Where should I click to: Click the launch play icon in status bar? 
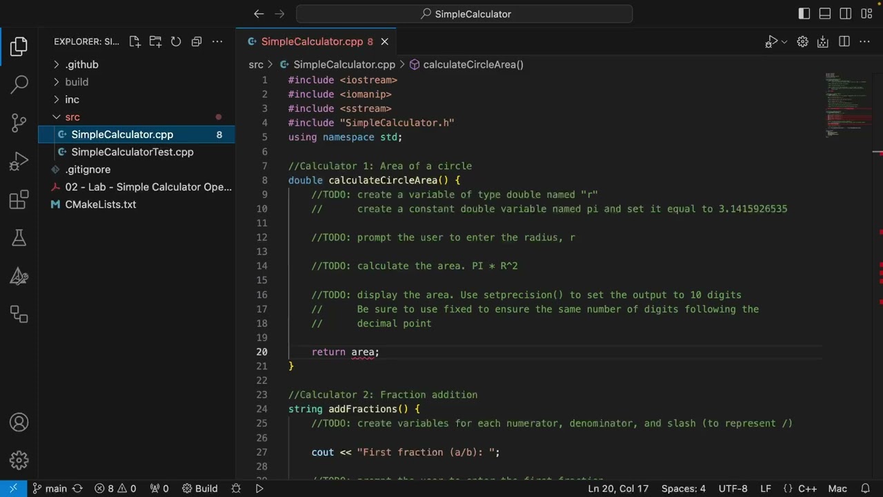[259, 488]
